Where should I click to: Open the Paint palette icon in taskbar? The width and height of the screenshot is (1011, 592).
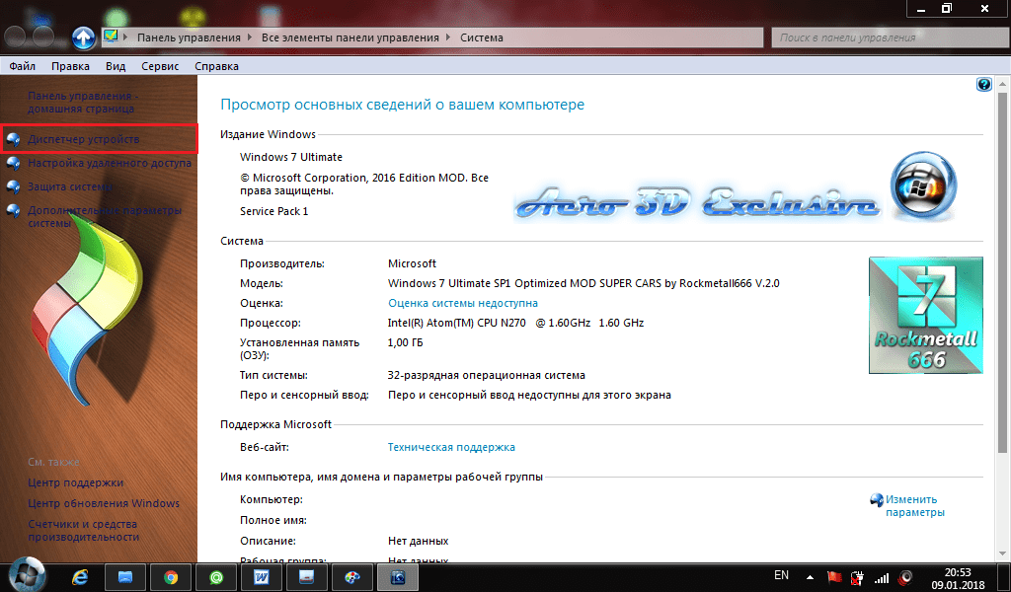(352, 576)
